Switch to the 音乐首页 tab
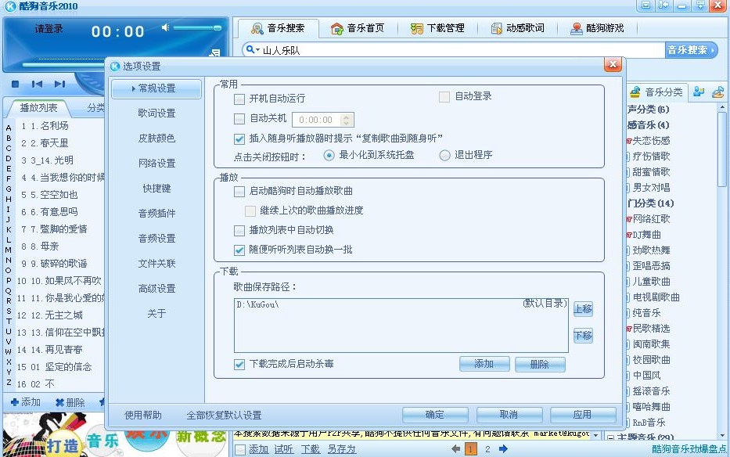Screen dimensions: 730x457 coord(358,28)
